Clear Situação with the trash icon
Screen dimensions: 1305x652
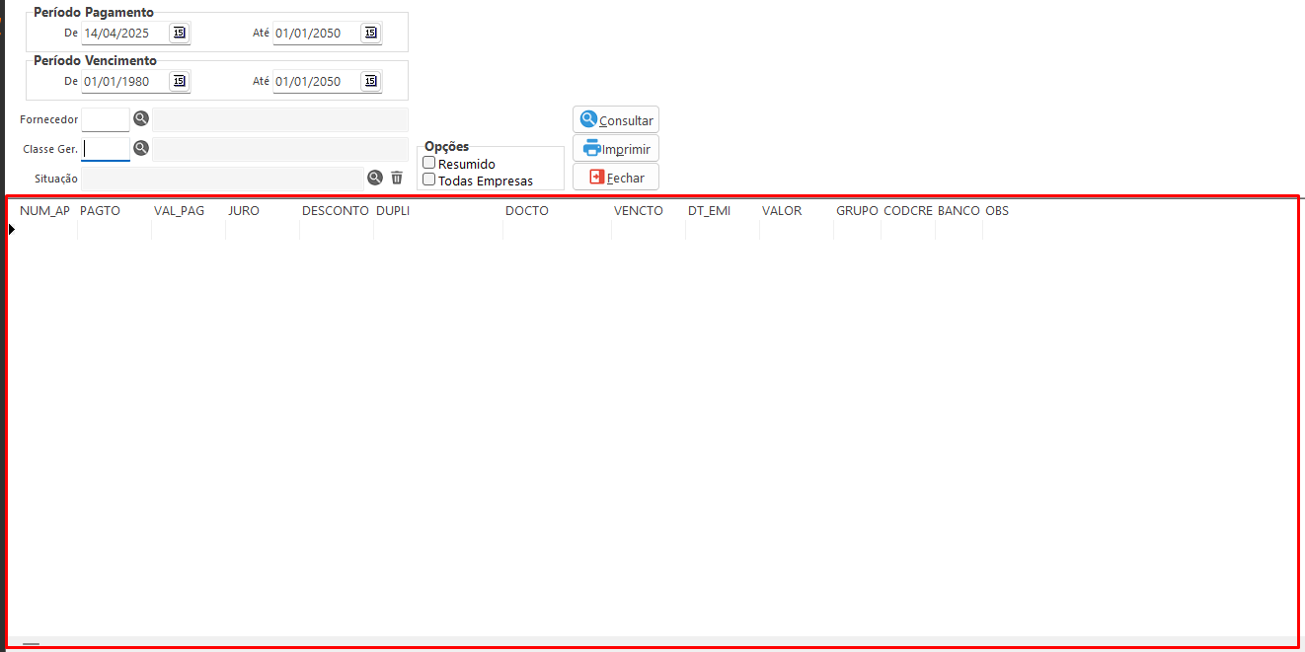[x=397, y=178]
